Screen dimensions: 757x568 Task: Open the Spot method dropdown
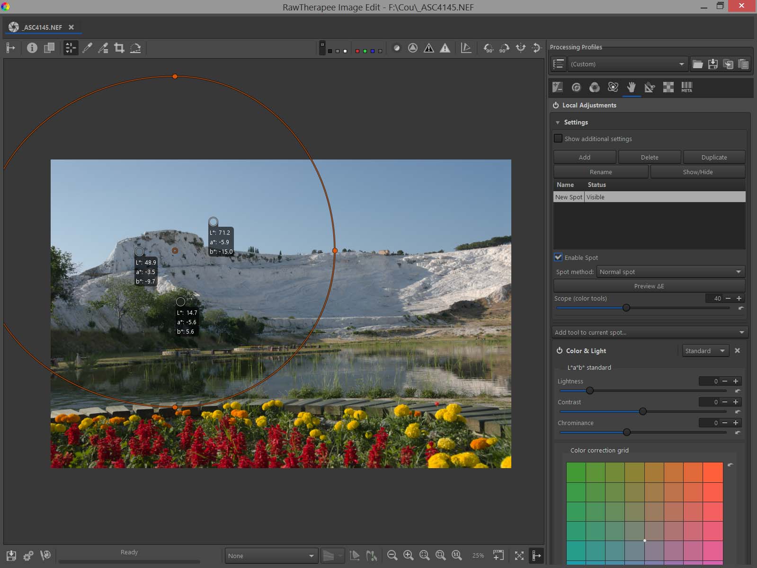[x=670, y=272]
